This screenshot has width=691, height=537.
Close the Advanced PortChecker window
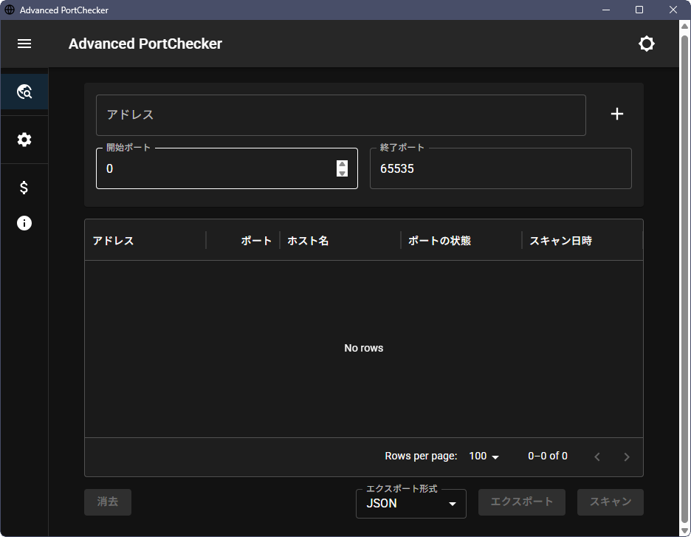click(673, 10)
